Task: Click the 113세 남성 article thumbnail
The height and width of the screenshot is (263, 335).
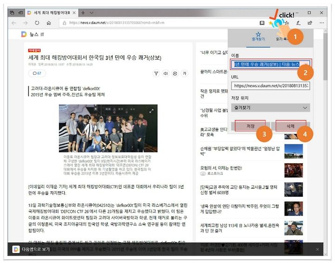Action: [294, 228]
